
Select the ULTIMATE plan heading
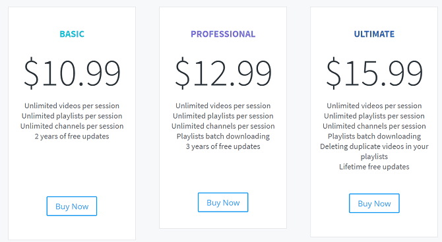[x=374, y=34]
